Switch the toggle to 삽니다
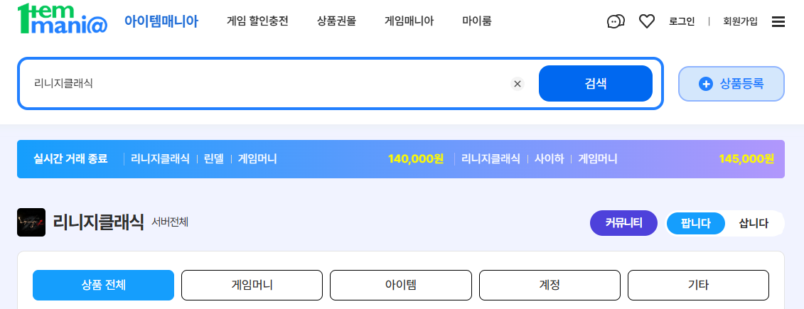This screenshot has width=804, height=309. 754,224
